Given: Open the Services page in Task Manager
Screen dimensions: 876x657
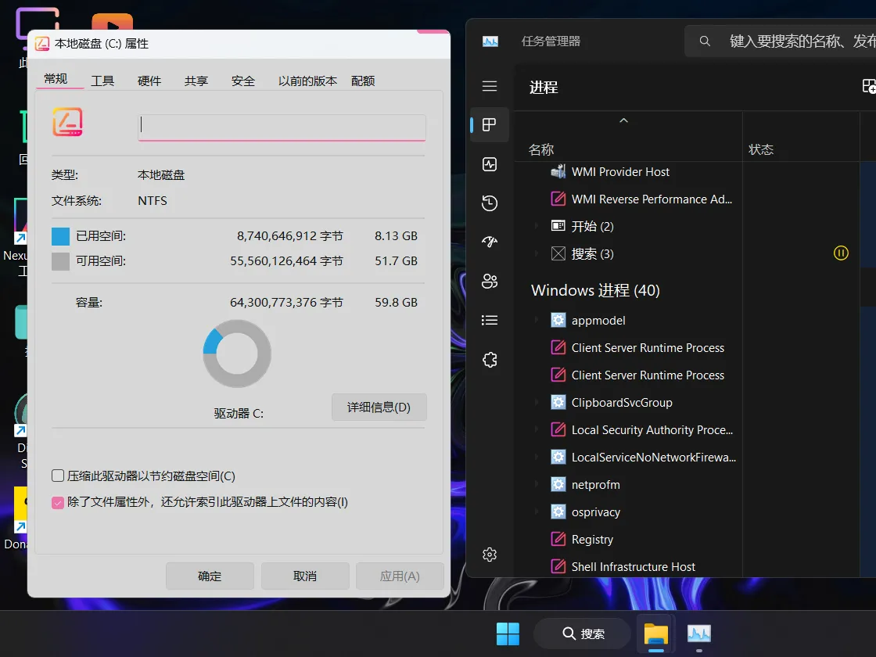Looking at the screenshot, I should pyautogui.click(x=490, y=359).
